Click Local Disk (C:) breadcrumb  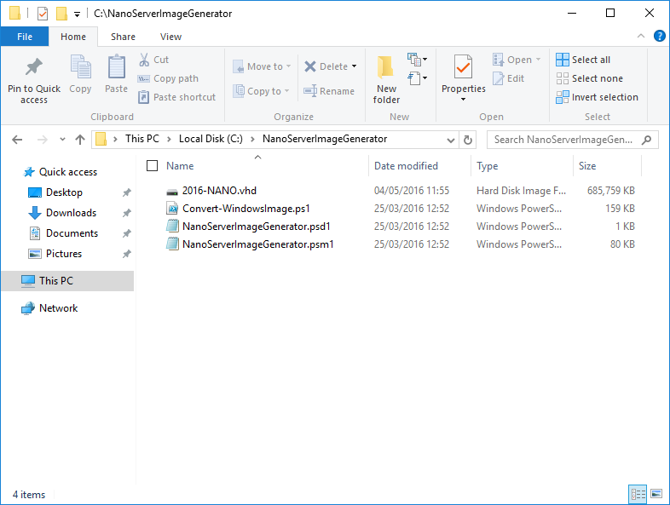tap(211, 139)
